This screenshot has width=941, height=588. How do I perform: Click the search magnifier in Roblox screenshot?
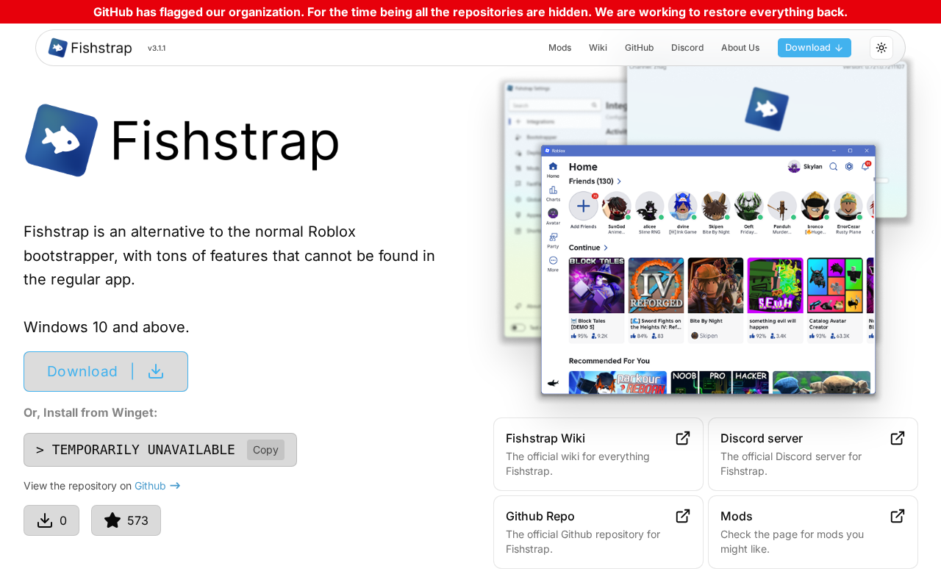[x=834, y=167]
